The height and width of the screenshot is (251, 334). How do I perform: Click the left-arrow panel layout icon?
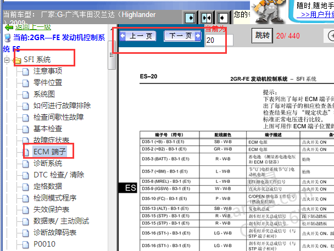223,18
